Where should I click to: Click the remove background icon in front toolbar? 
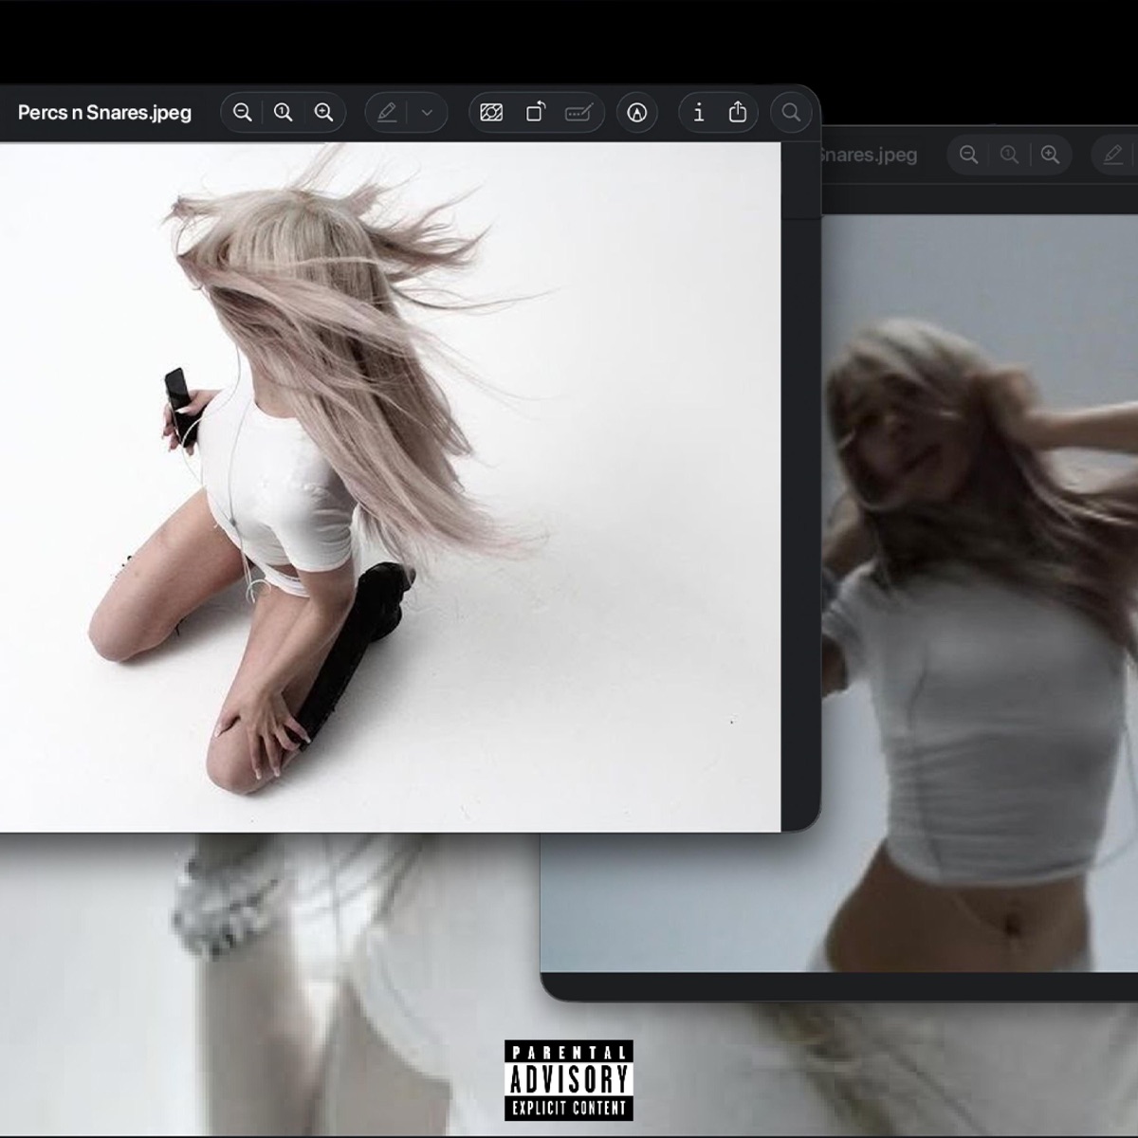pyautogui.click(x=491, y=113)
